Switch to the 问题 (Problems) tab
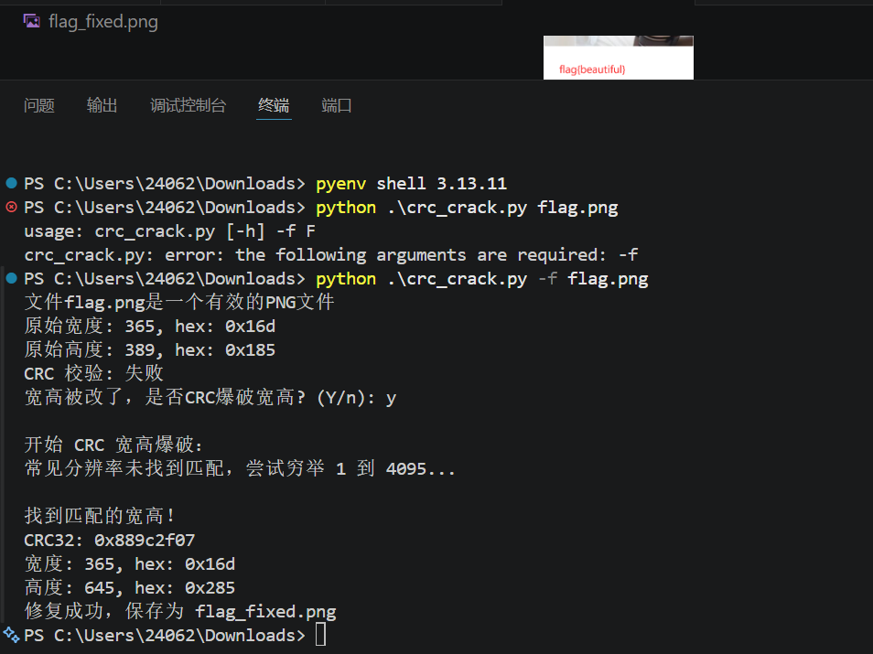The image size is (873, 654). (x=39, y=105)
